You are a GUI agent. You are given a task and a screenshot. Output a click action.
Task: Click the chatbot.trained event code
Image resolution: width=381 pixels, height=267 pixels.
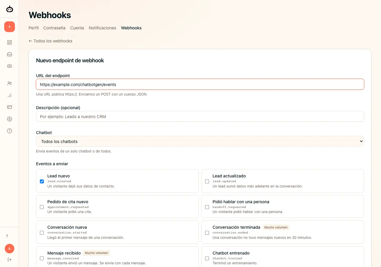(x=227, y=258)
